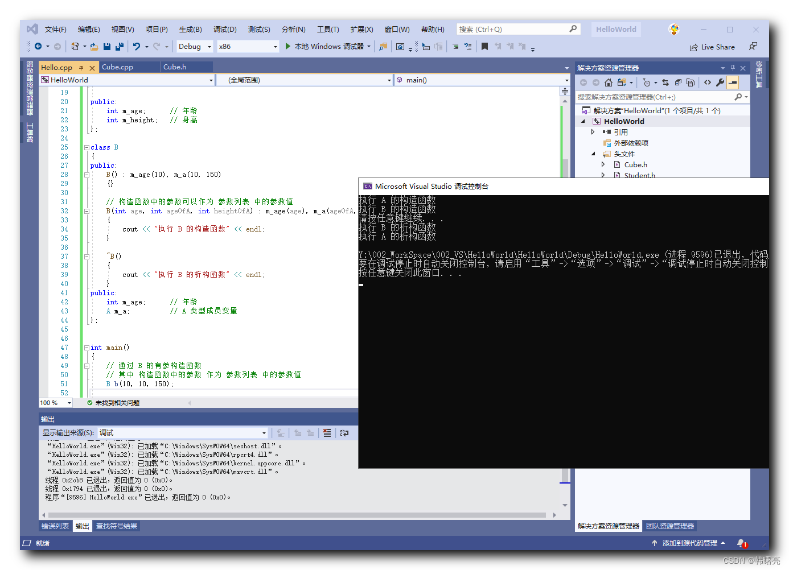Click the notifications bell in status bar
Viewport: 789px width, 570px height.
(x=741, y=543)
